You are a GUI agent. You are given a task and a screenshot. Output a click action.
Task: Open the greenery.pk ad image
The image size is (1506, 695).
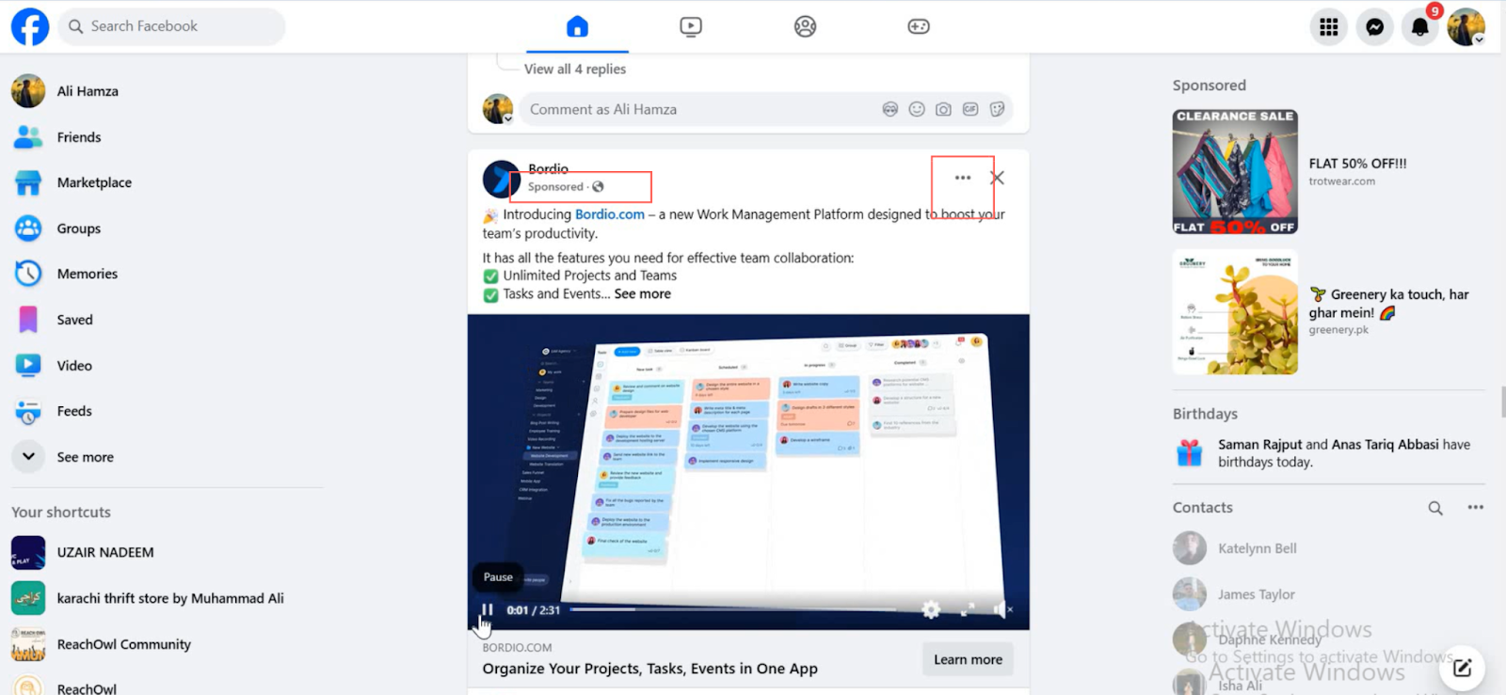(1235, 312)
